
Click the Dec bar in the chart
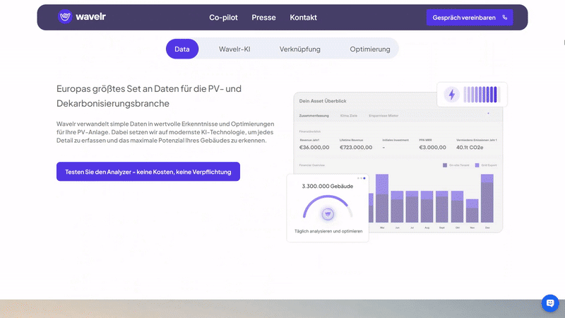click(x=487, y=199)
